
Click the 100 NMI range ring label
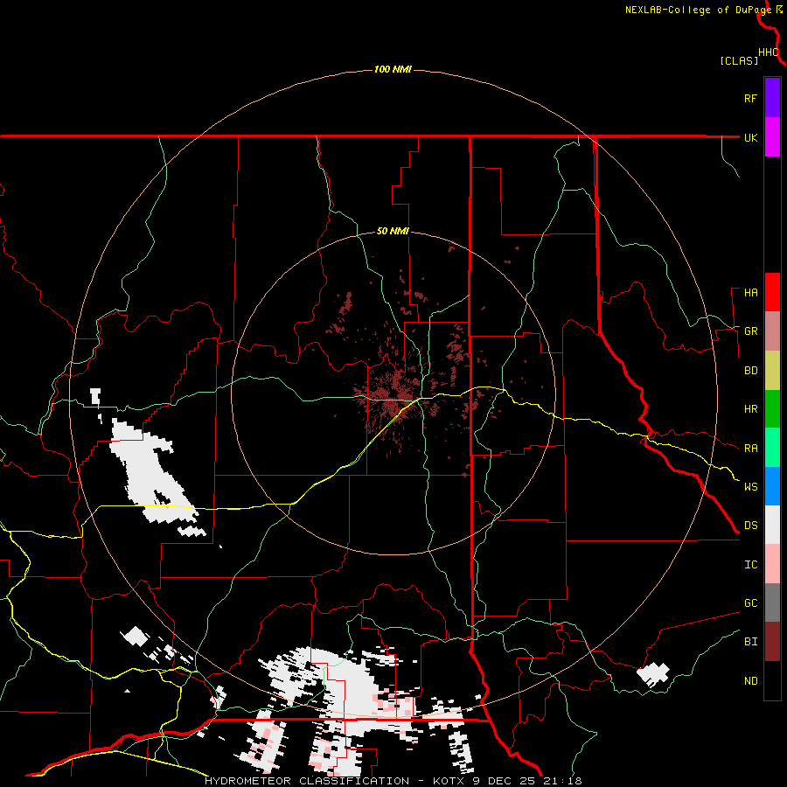393,69
